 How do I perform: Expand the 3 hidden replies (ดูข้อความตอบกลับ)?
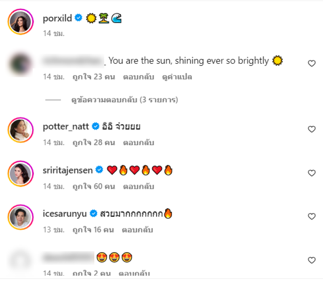124,99
